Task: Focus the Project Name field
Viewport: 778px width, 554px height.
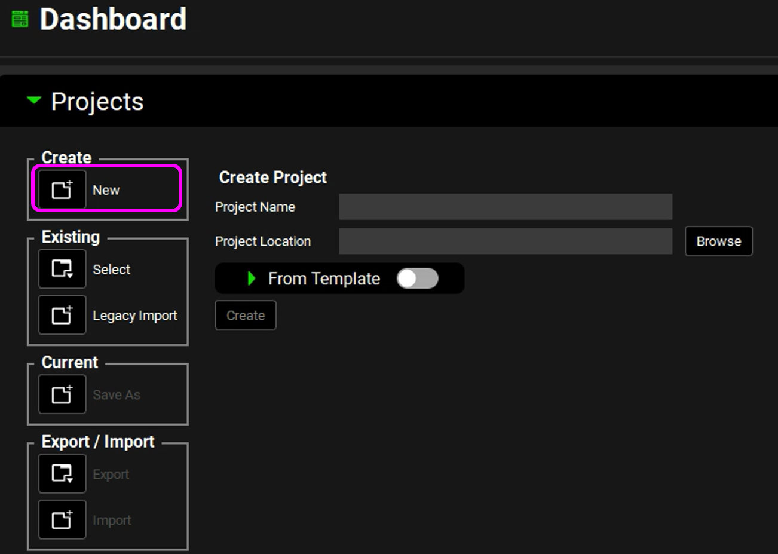Action: click(x=505, y=207)
